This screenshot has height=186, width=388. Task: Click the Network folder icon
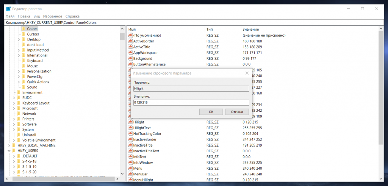point(19,114)
